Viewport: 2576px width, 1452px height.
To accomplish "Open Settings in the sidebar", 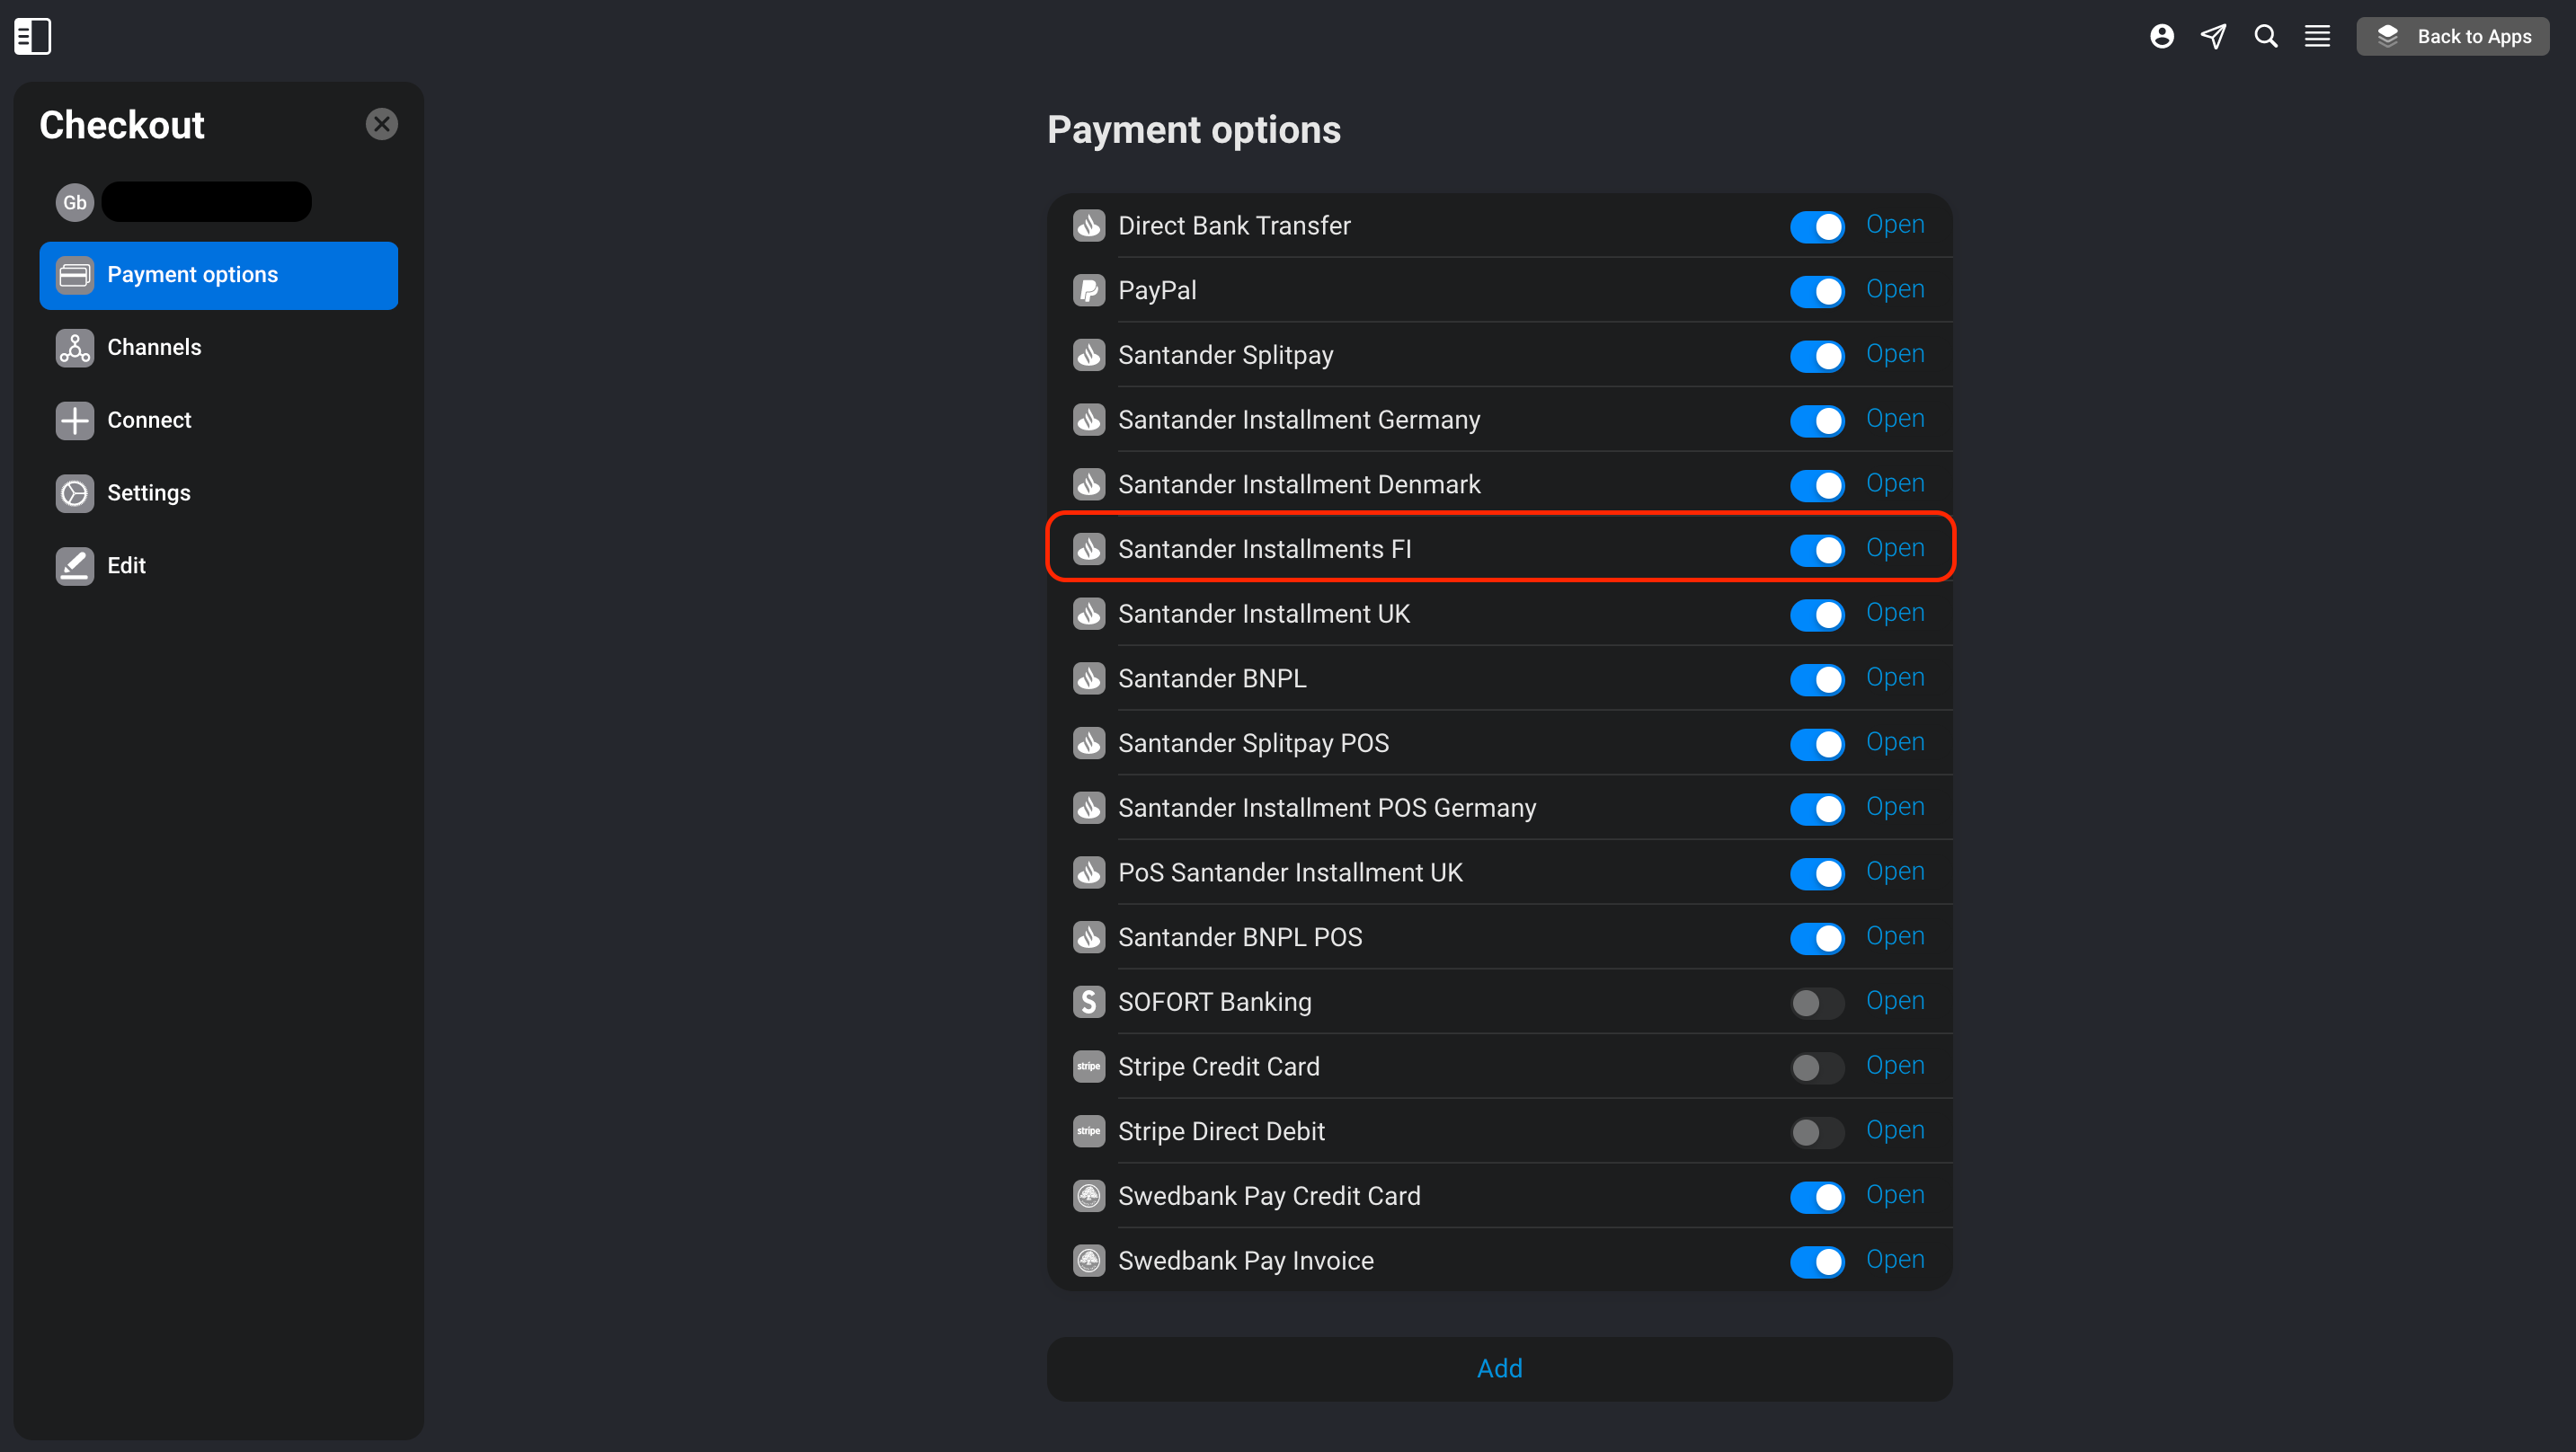I will 218,493.
